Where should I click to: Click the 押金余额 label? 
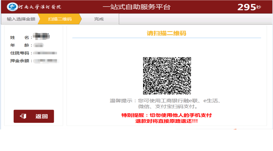(21, 61)
